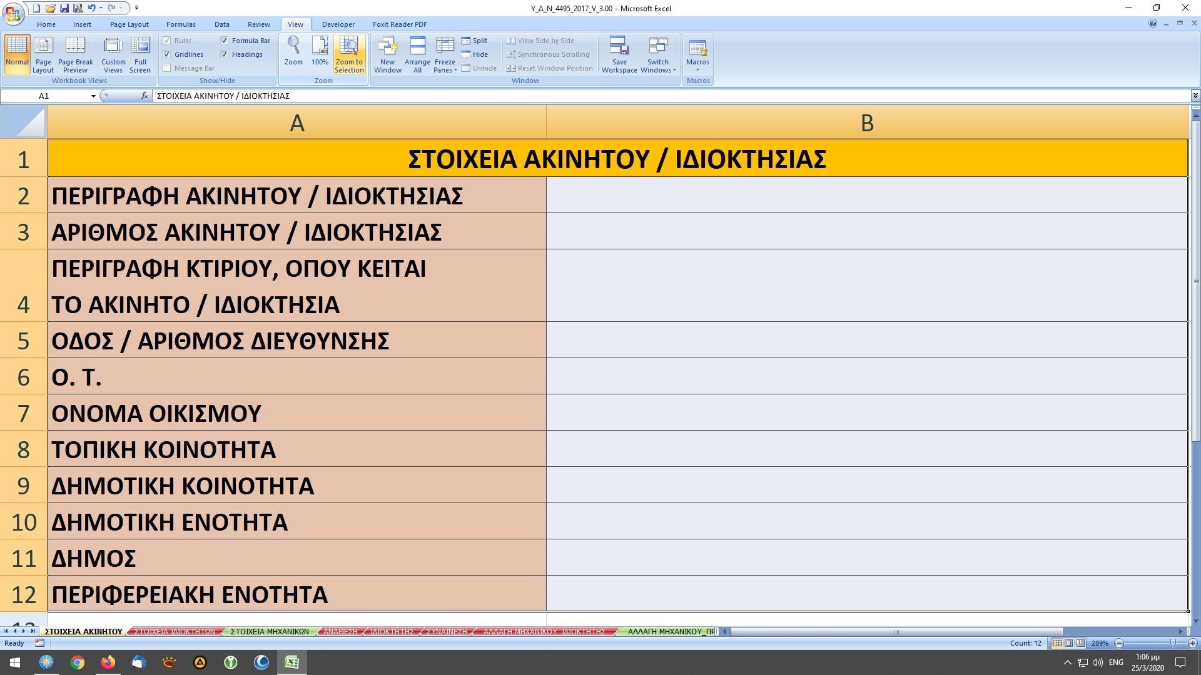Open the Page Break Preview view
The image size is (1201, 675).
[75, 54]
